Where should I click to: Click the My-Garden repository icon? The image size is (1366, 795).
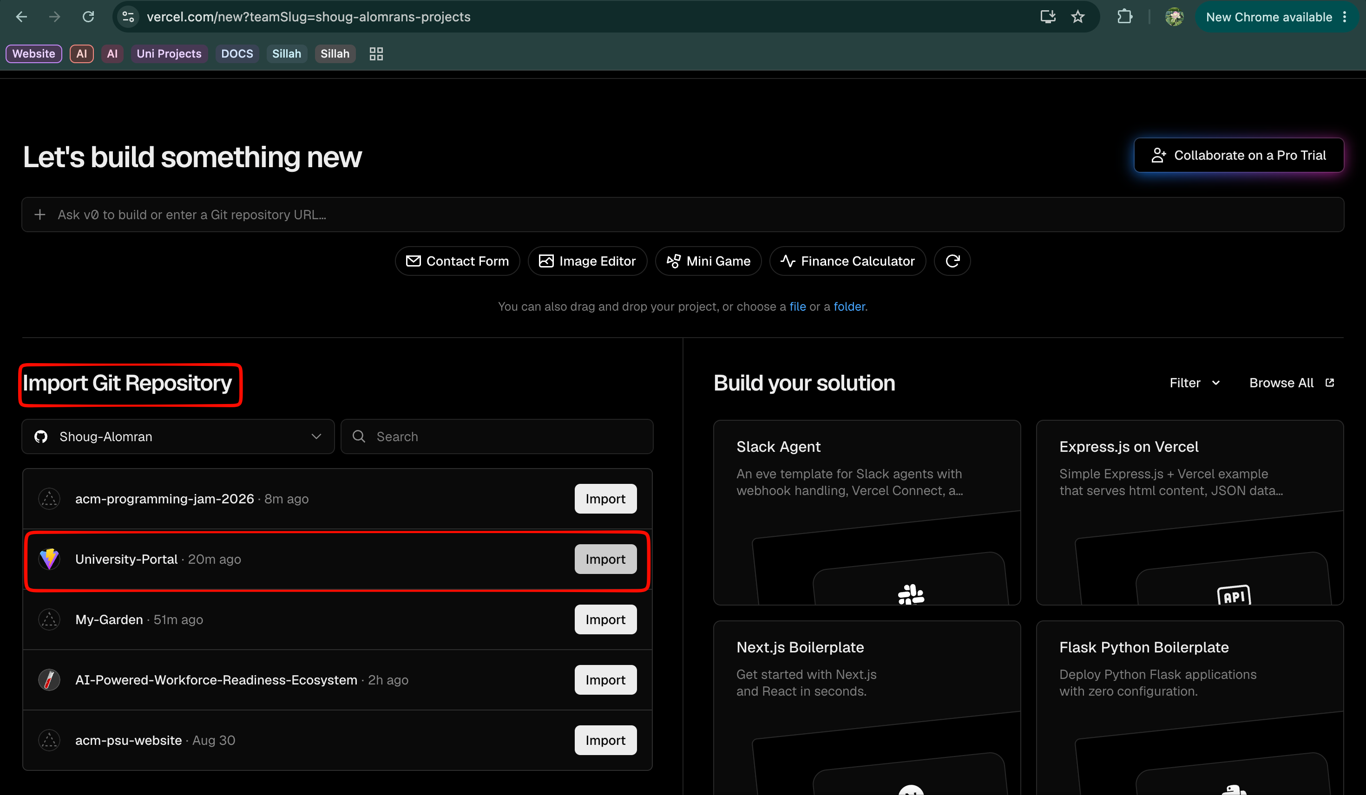pos(49,619)
